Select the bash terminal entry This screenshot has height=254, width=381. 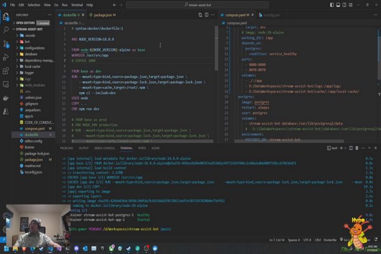(332, 148)
